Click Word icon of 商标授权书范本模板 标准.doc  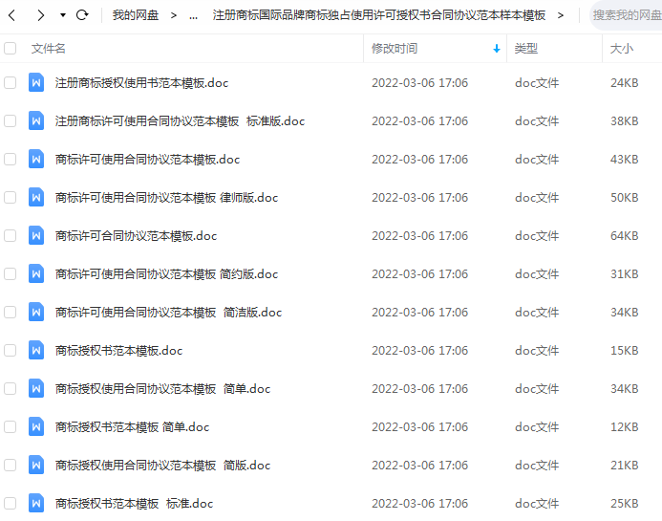(36, 503)
